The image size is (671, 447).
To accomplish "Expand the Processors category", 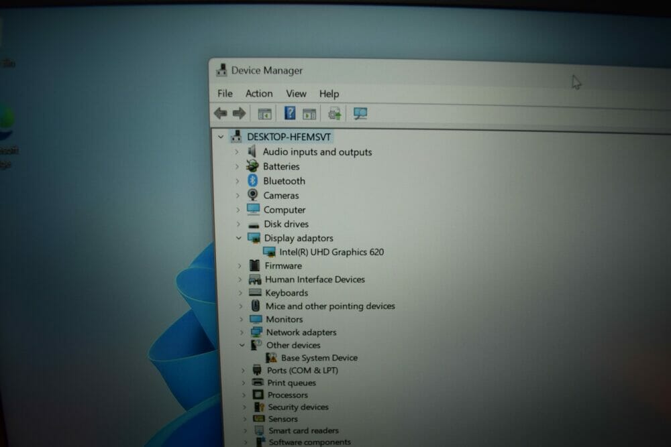I will click(x=244, y=395).
